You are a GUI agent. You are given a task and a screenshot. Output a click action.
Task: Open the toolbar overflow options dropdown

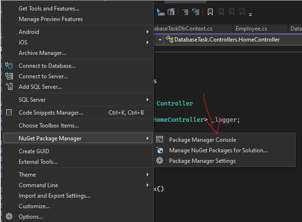click(250, 13)
